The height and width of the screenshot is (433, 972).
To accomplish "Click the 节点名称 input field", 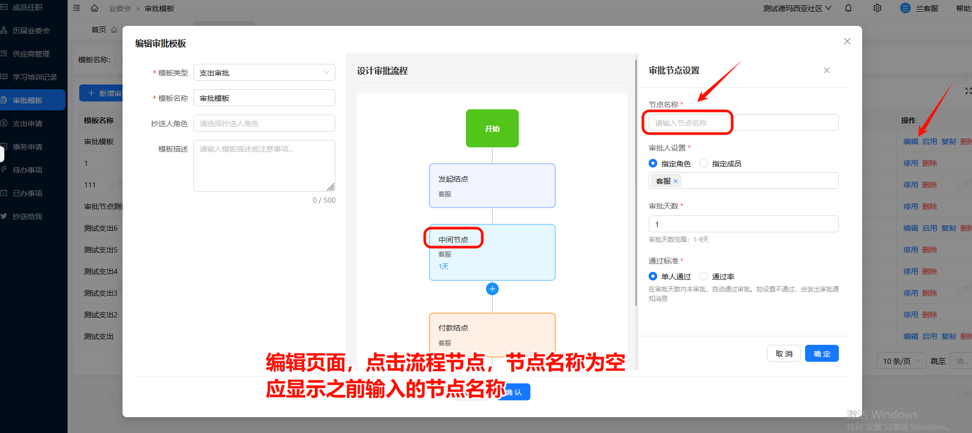I will 743,123.
